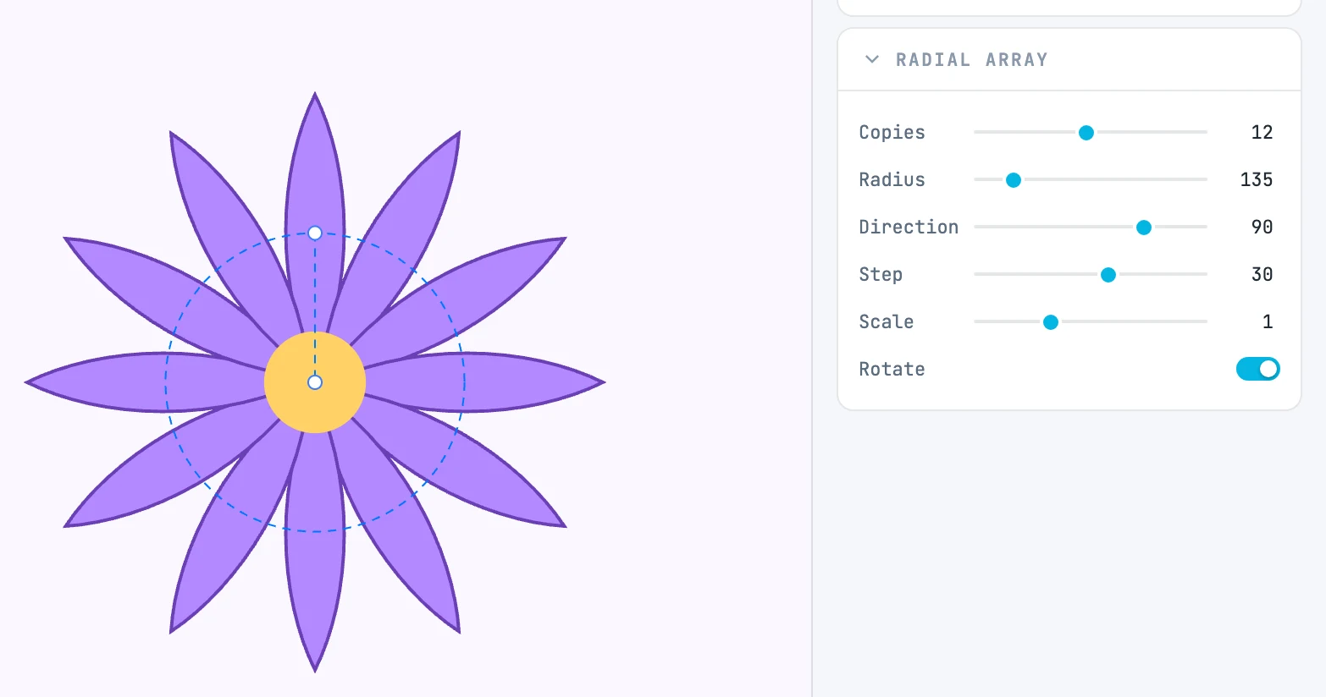Screen dimensions: 1326x697
Task: Click the Radius value 135
Action: click(x=1257, y=179)
